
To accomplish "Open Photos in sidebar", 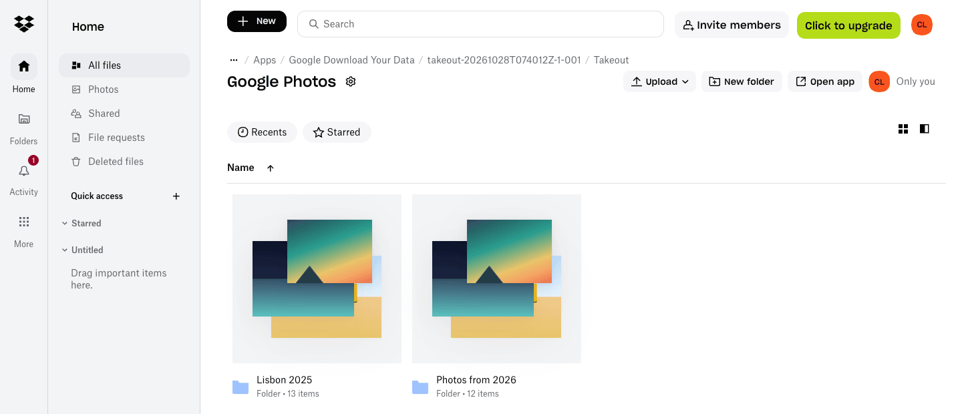I will tap(124, 89).
